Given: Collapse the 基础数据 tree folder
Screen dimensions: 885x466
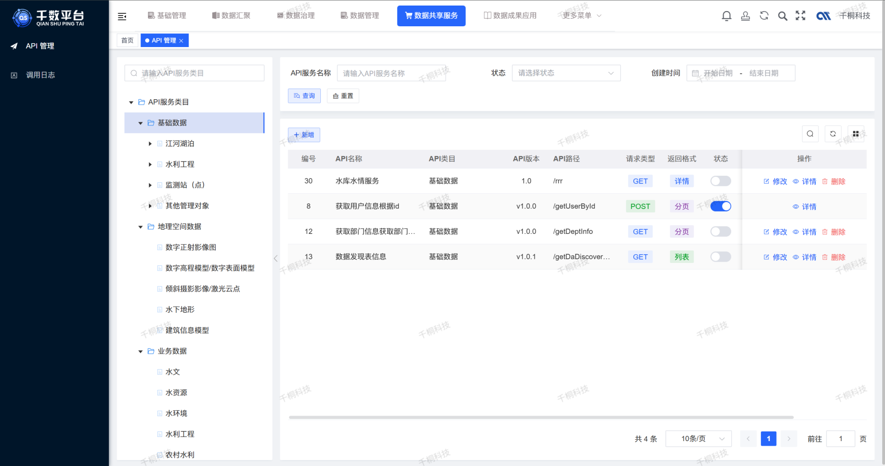Looking at the screenshot, I should 141,123.
